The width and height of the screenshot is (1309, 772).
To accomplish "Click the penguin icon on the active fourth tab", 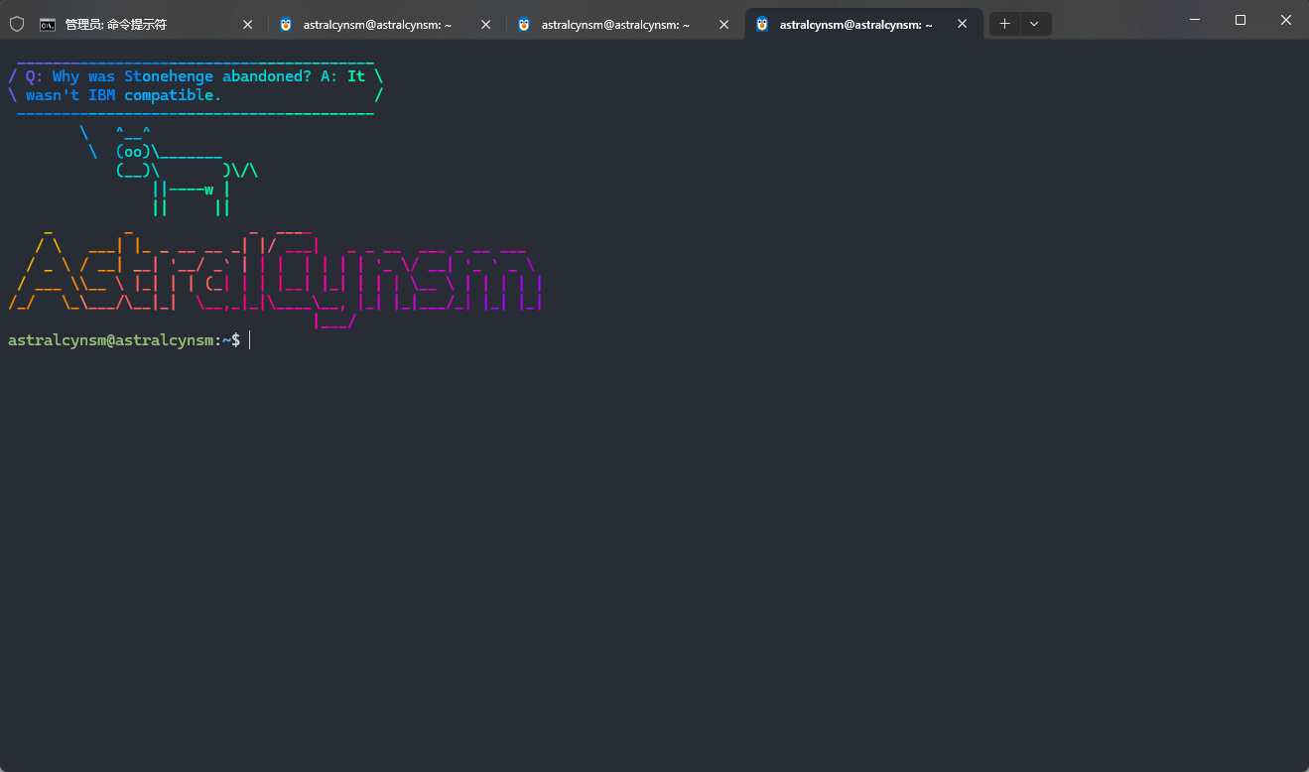I will coord(762,25).
